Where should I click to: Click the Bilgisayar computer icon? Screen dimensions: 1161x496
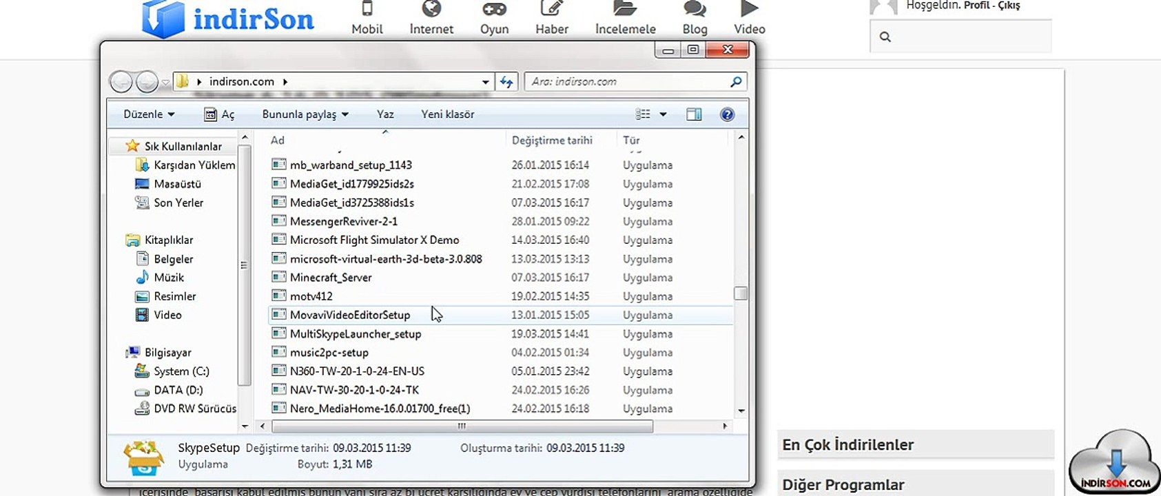(x=132, y=352)
